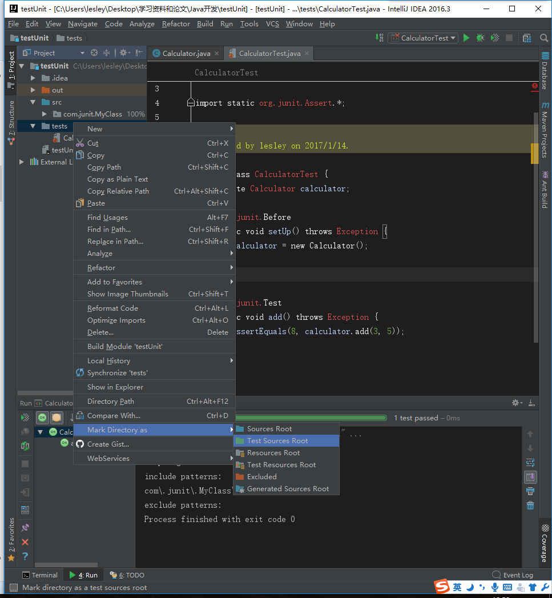Rerun tests with coverage in Run panel
The width and height of the screenshot is (552, 598).
tap(25, 417)
